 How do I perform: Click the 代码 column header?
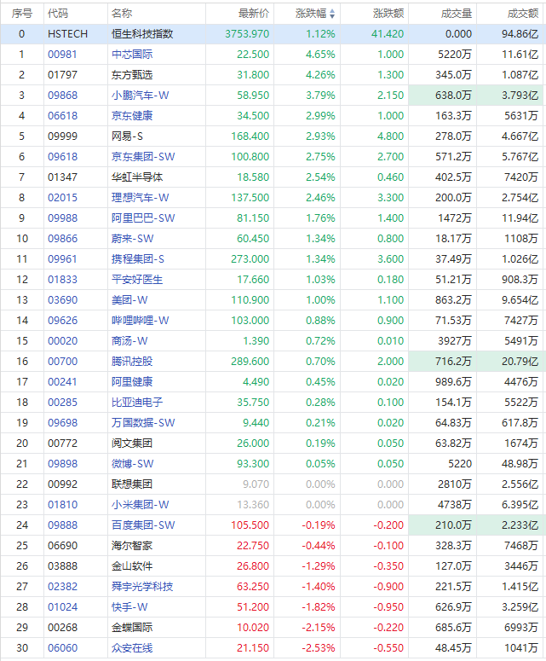click(58, 14)
